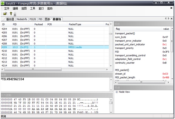
Task: Click the flag list scroll down arrow
Action: (x=172, y=79)
